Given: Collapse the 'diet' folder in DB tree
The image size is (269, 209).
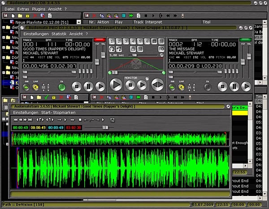Looking at the screenshot, I should coord(4,27).
